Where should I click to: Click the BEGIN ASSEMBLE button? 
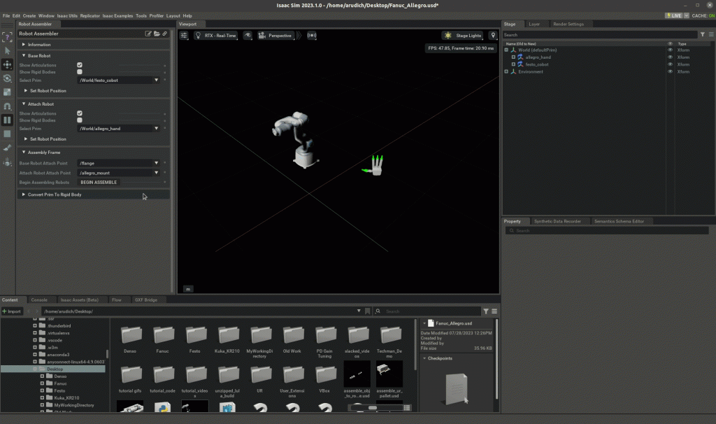tap(99, 182)
